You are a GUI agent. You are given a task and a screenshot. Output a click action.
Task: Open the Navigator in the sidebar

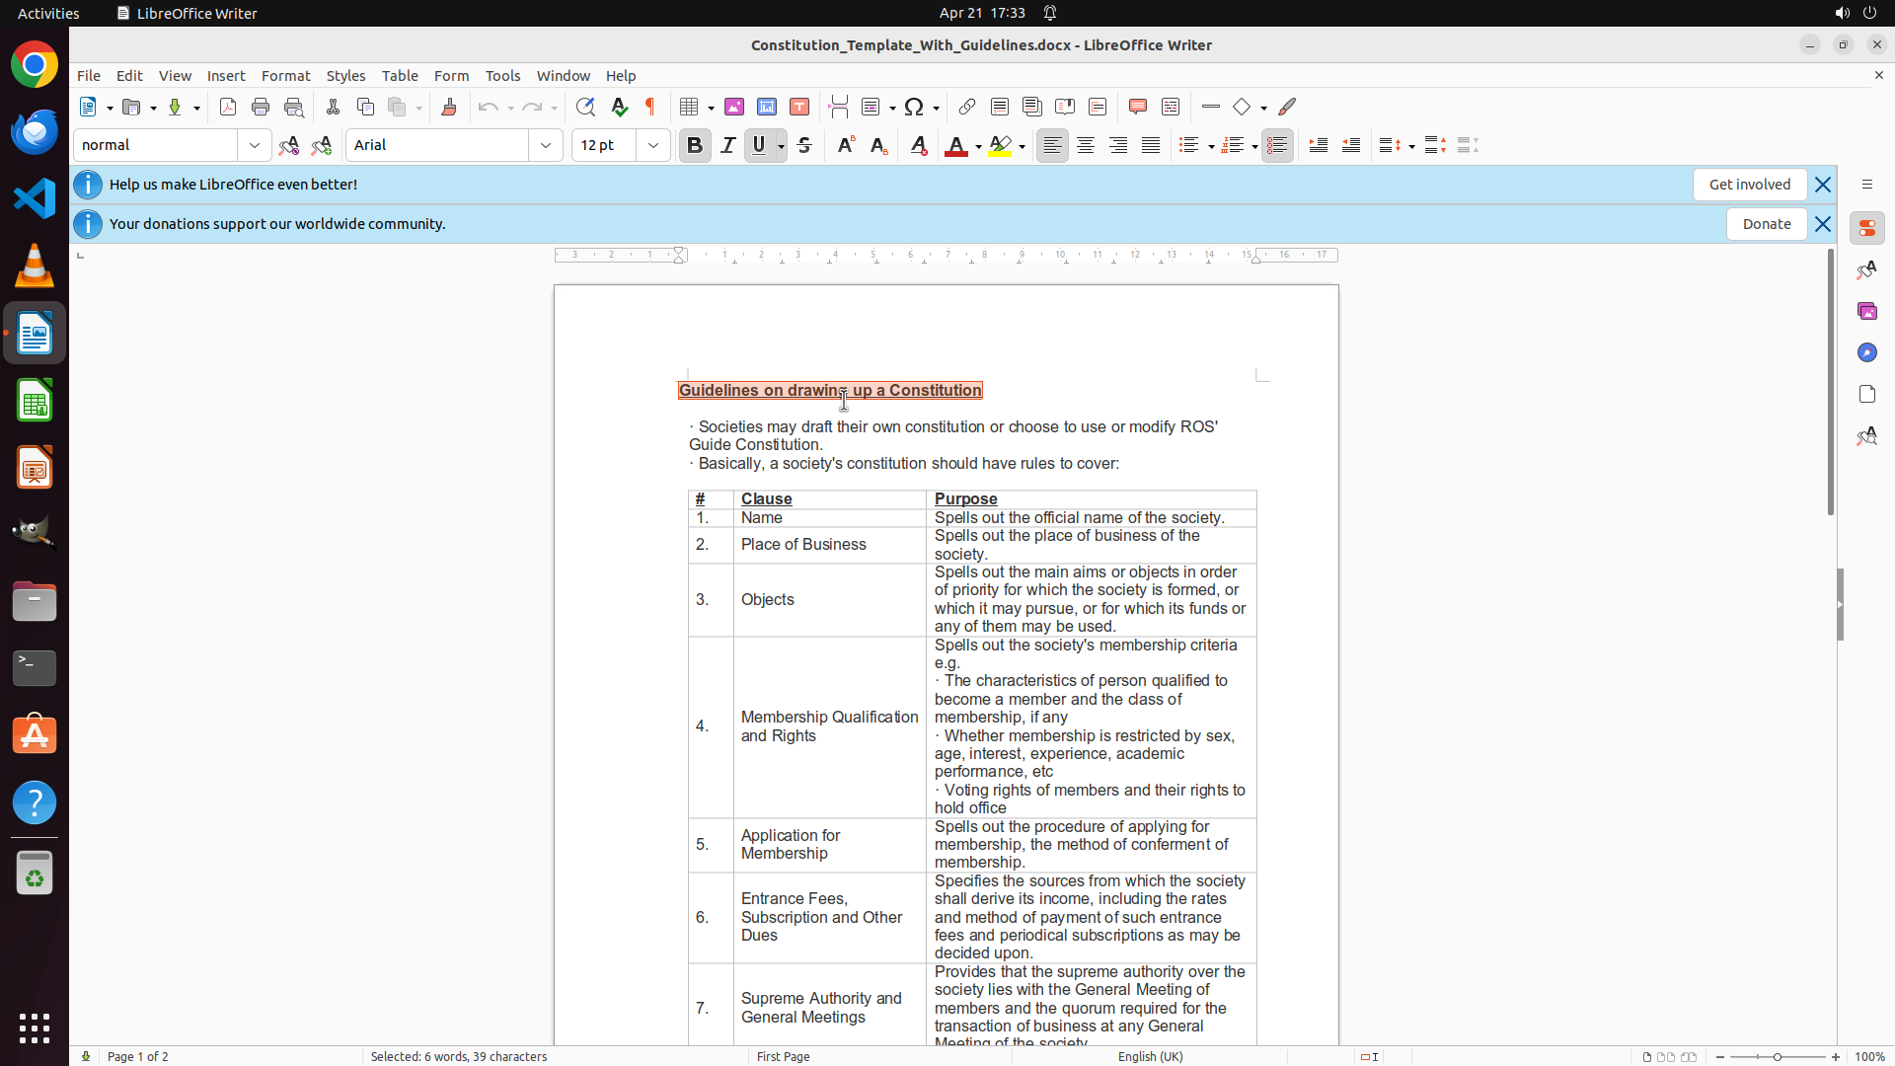coord(1866,352)
